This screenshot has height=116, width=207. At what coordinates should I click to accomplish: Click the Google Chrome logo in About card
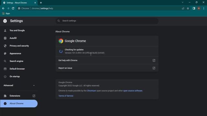[61, 41]
